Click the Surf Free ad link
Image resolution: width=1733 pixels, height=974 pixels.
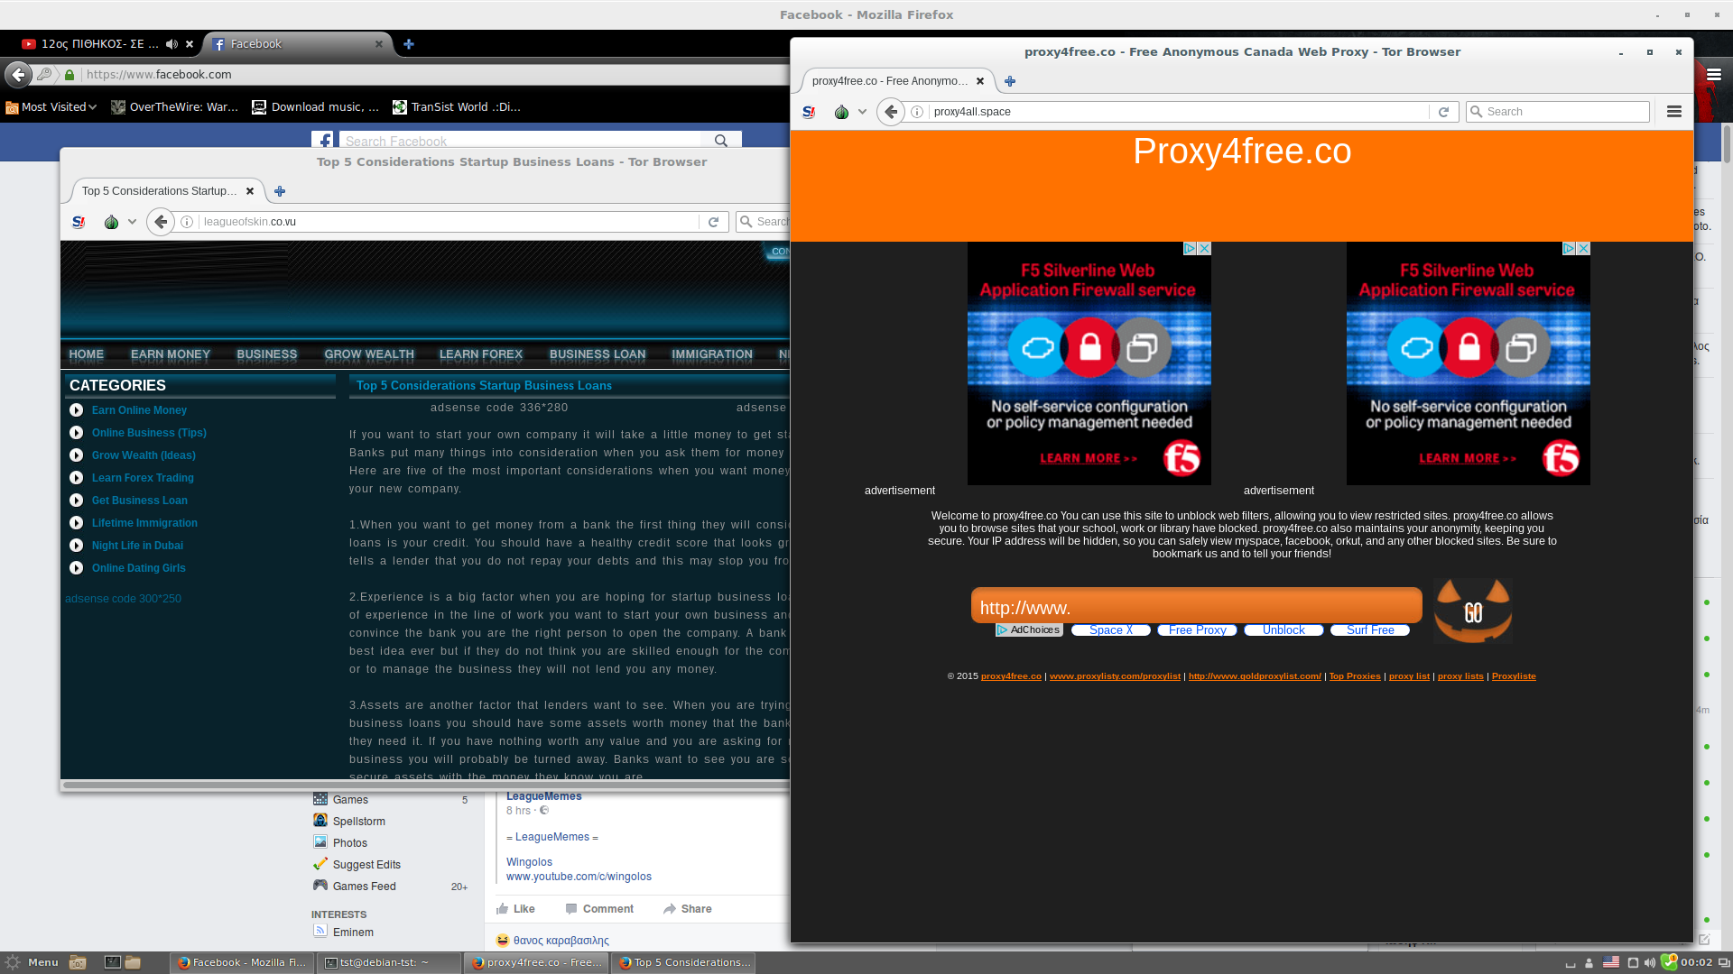point(1370,630)
